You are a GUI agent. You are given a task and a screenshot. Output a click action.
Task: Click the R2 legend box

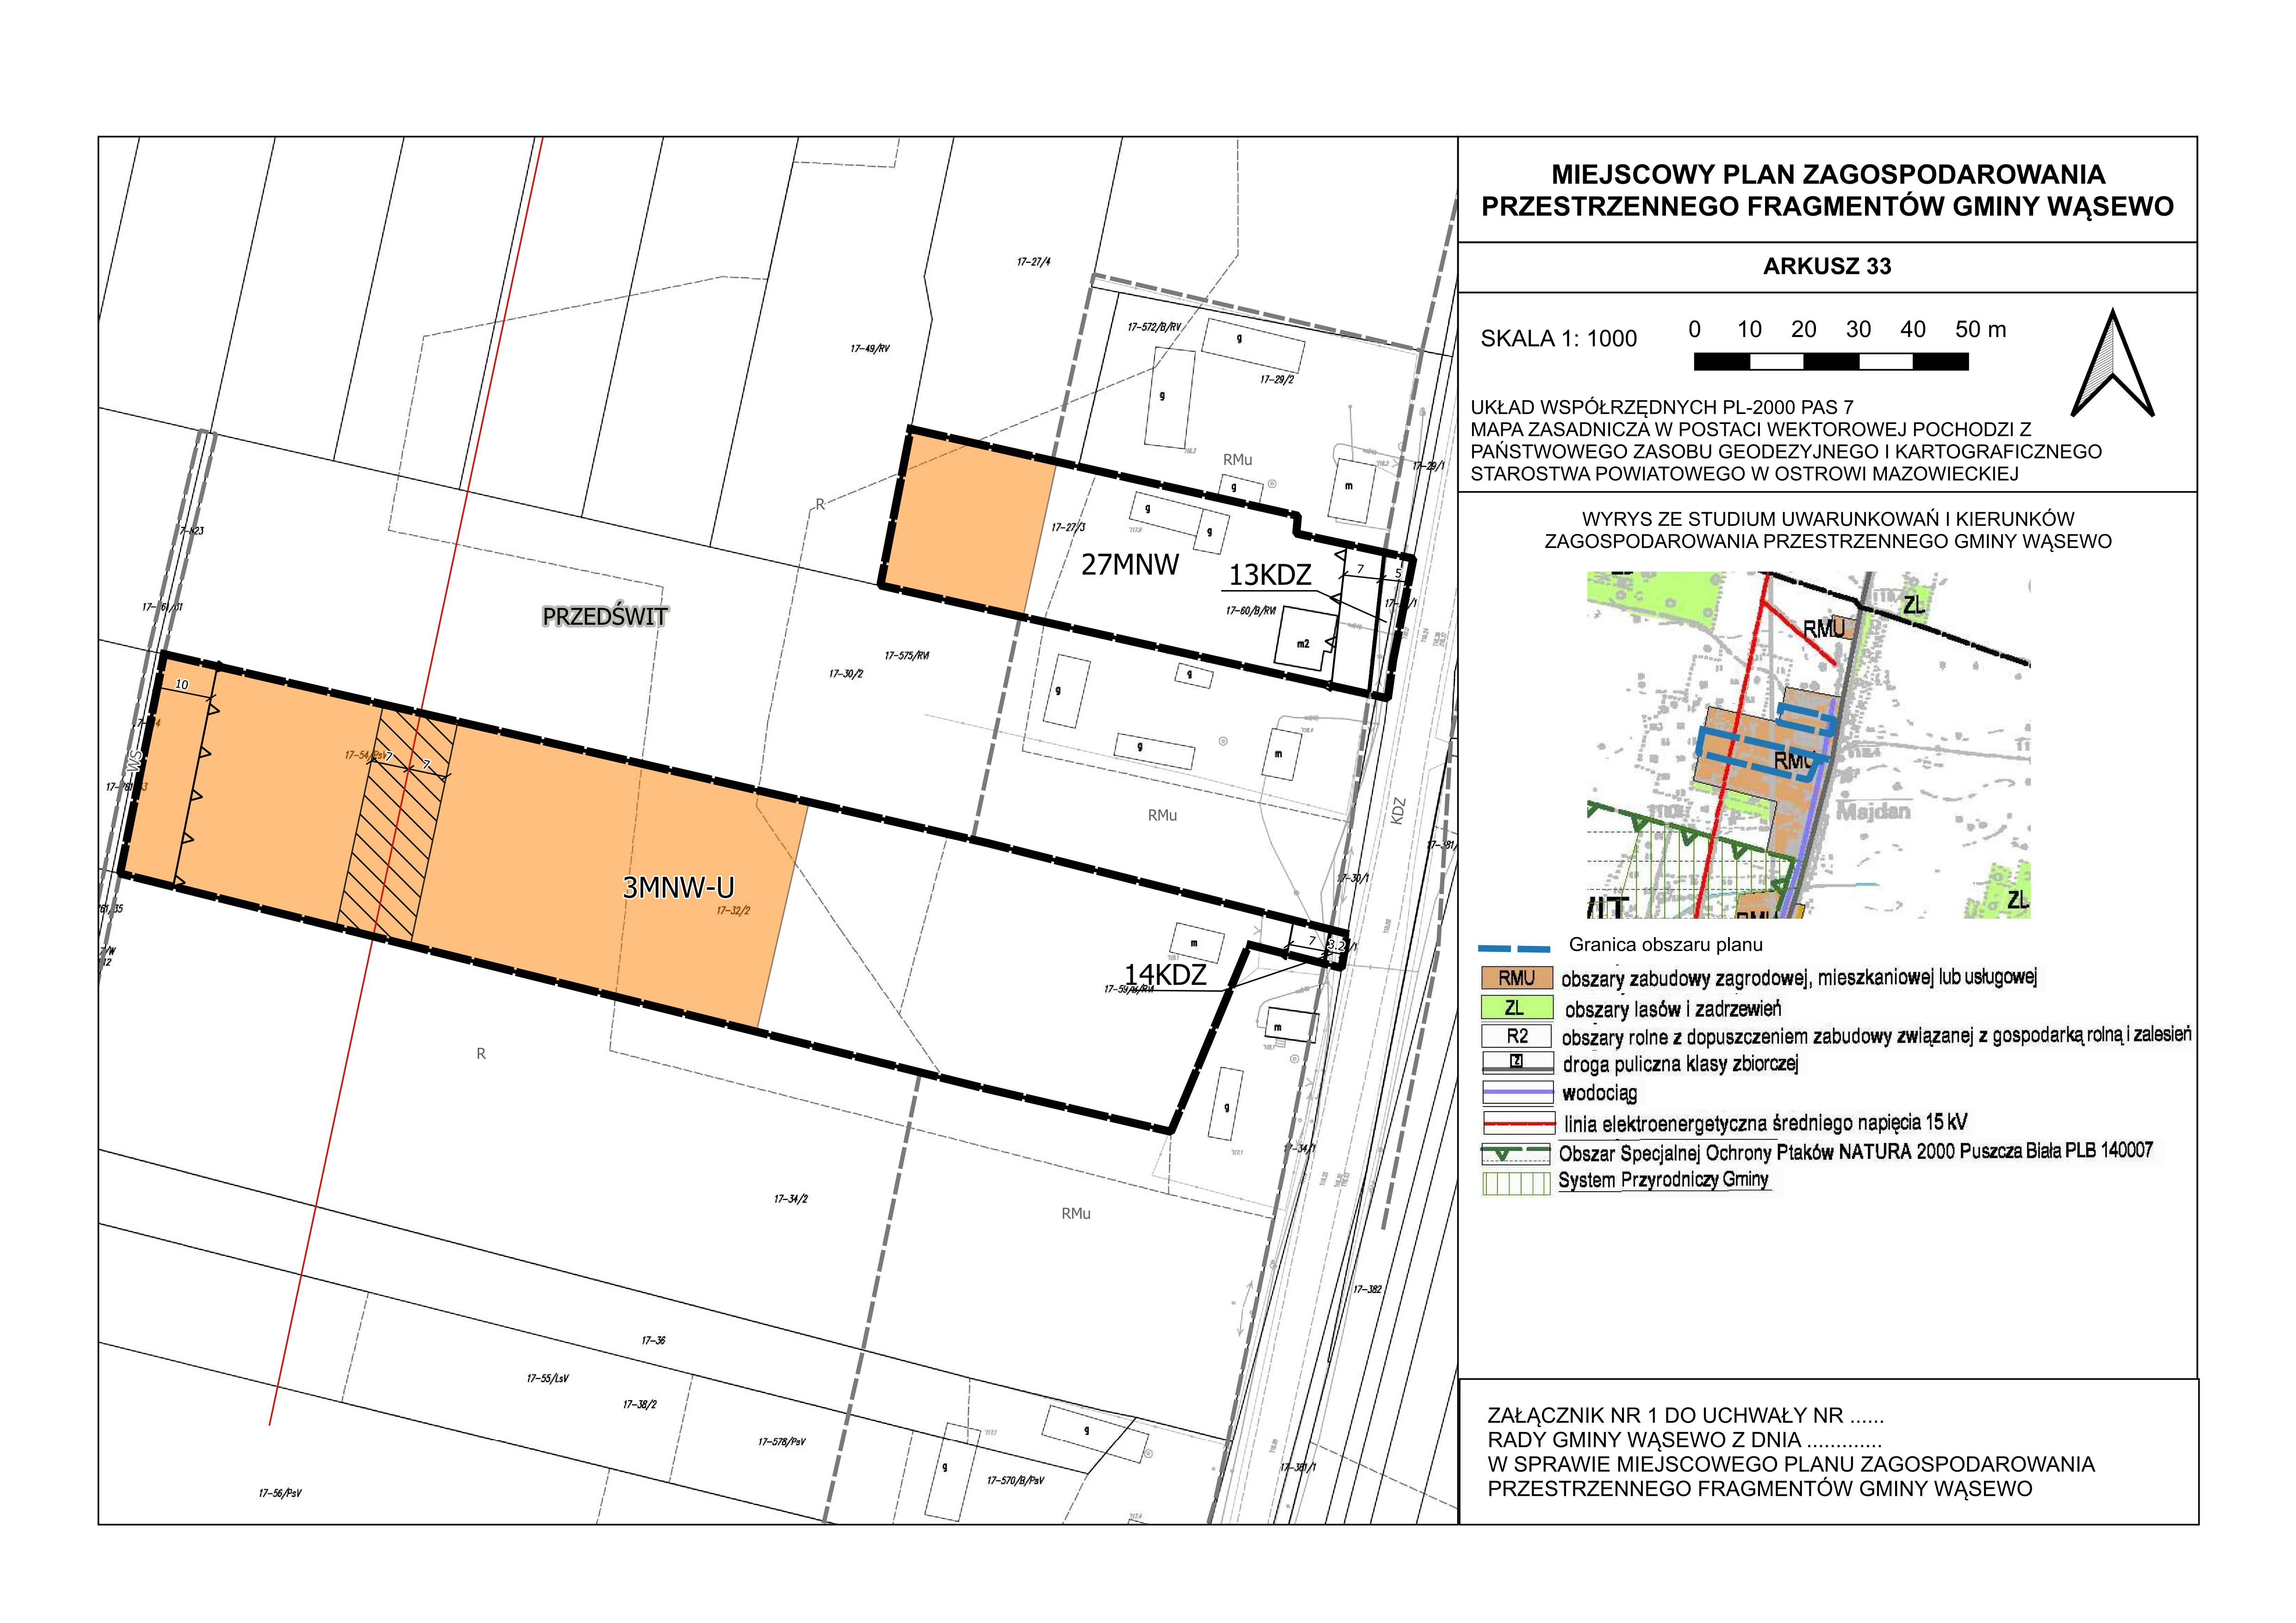coord(1517,1037)
